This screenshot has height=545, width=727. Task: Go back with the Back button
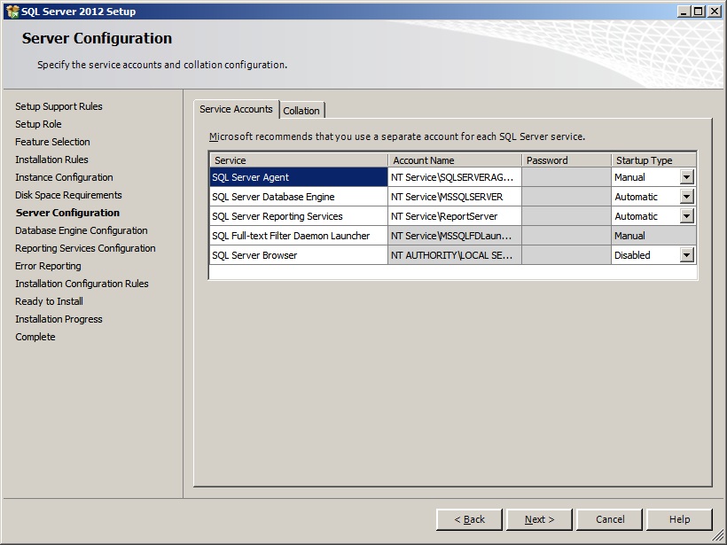click(469, 519)
